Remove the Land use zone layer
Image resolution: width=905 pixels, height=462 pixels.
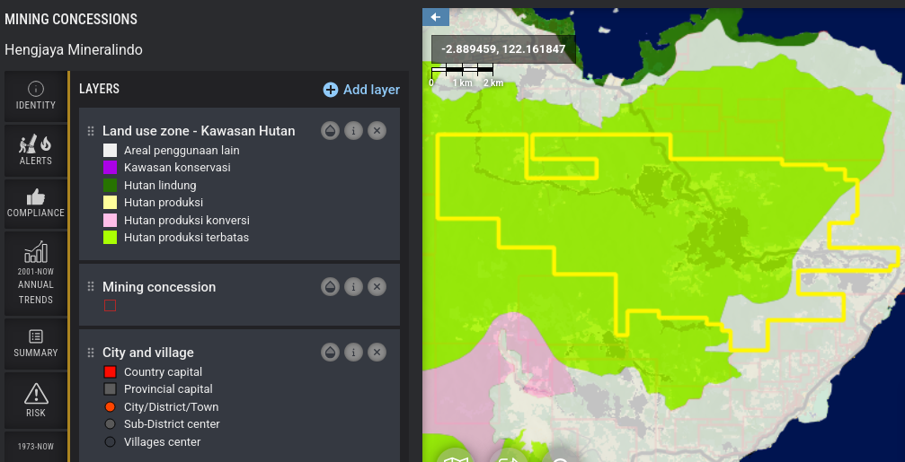pos(377,131)
